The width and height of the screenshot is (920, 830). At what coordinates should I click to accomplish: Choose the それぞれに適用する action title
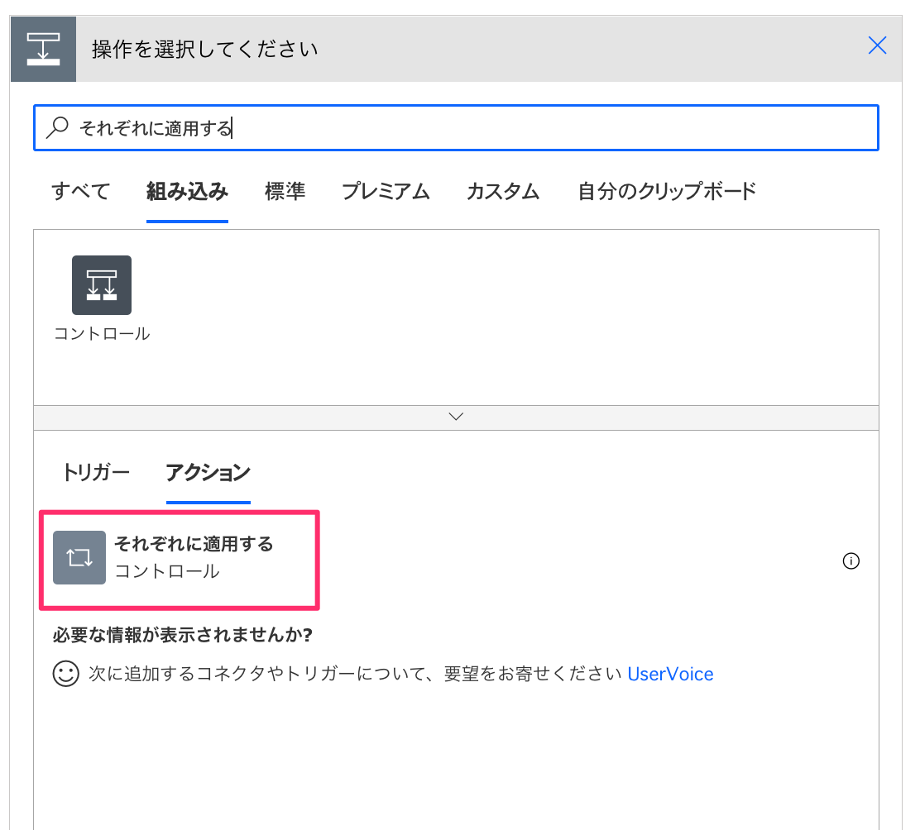pyautogui.click(x=194, y=544)
